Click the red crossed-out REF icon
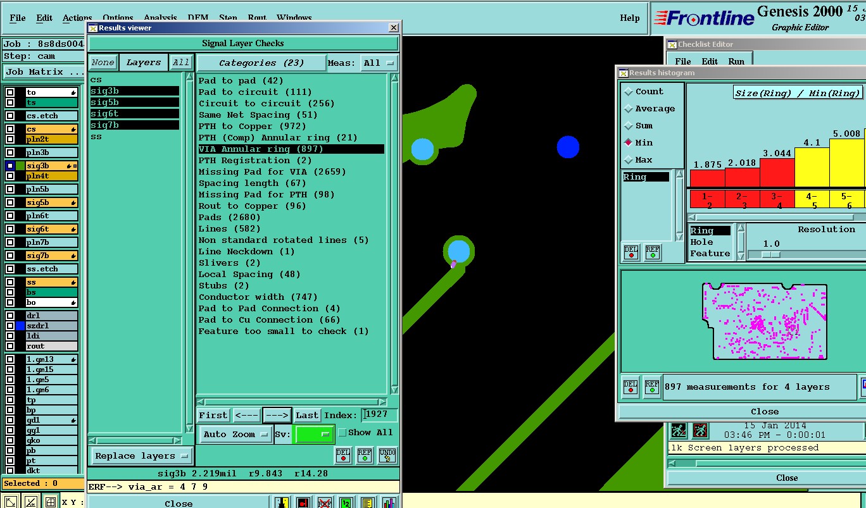Screen dimensions: 866x508 pyautogui.click(x=325, y=503)
